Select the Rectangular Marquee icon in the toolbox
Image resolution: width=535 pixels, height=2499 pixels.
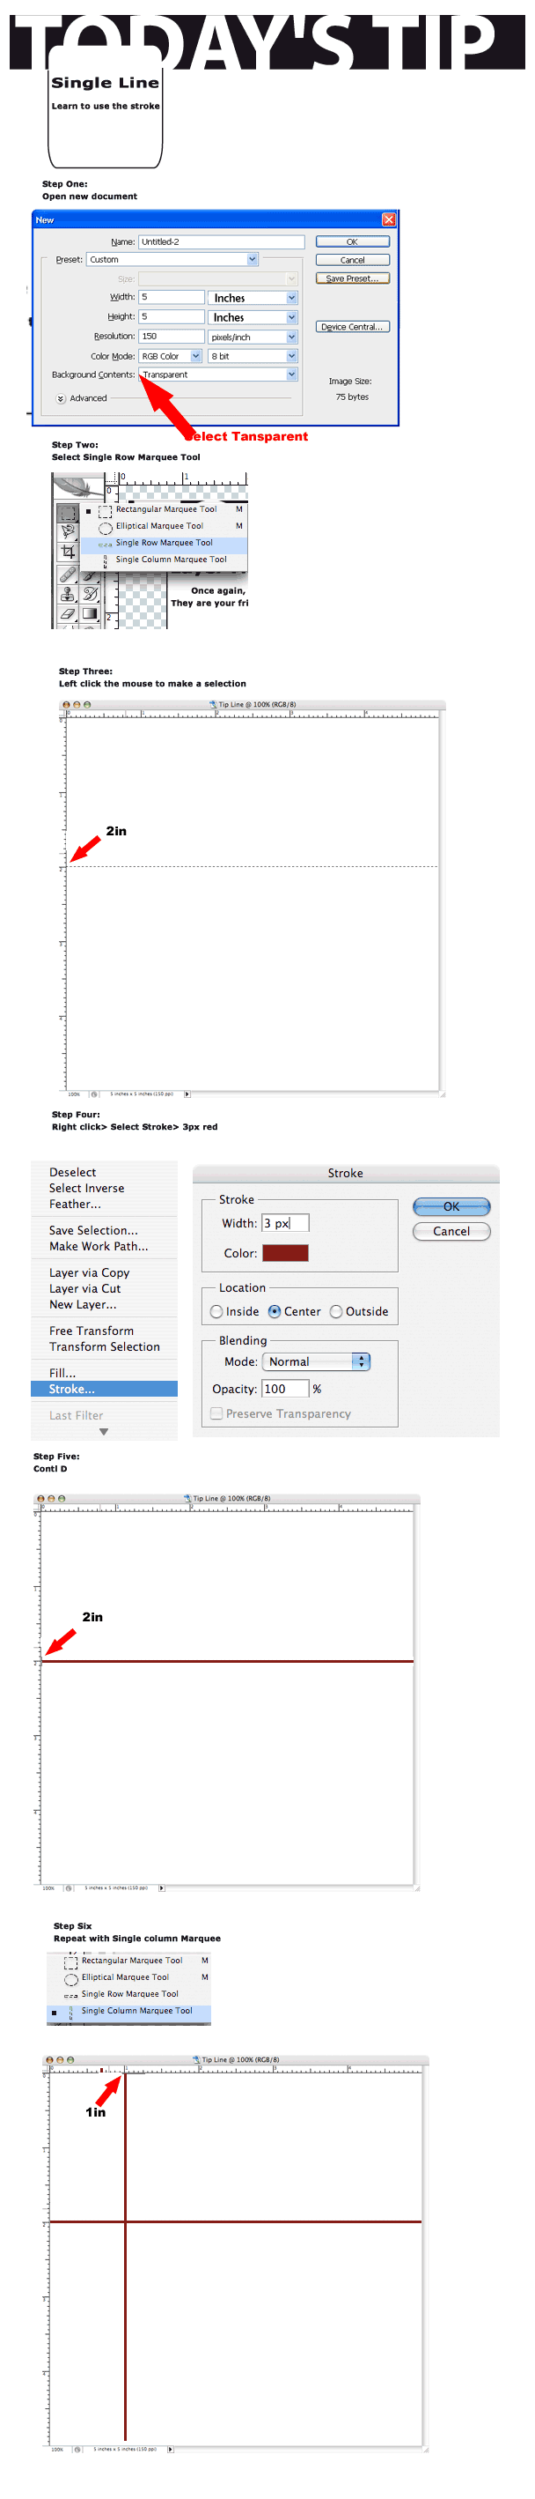[x=67, y=512]
